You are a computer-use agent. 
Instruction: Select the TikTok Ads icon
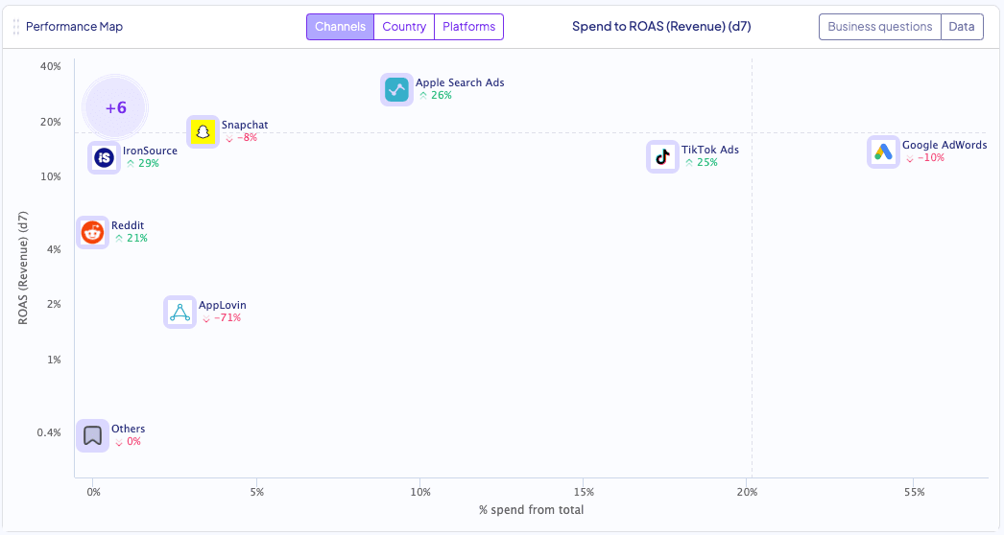[662, 156]
